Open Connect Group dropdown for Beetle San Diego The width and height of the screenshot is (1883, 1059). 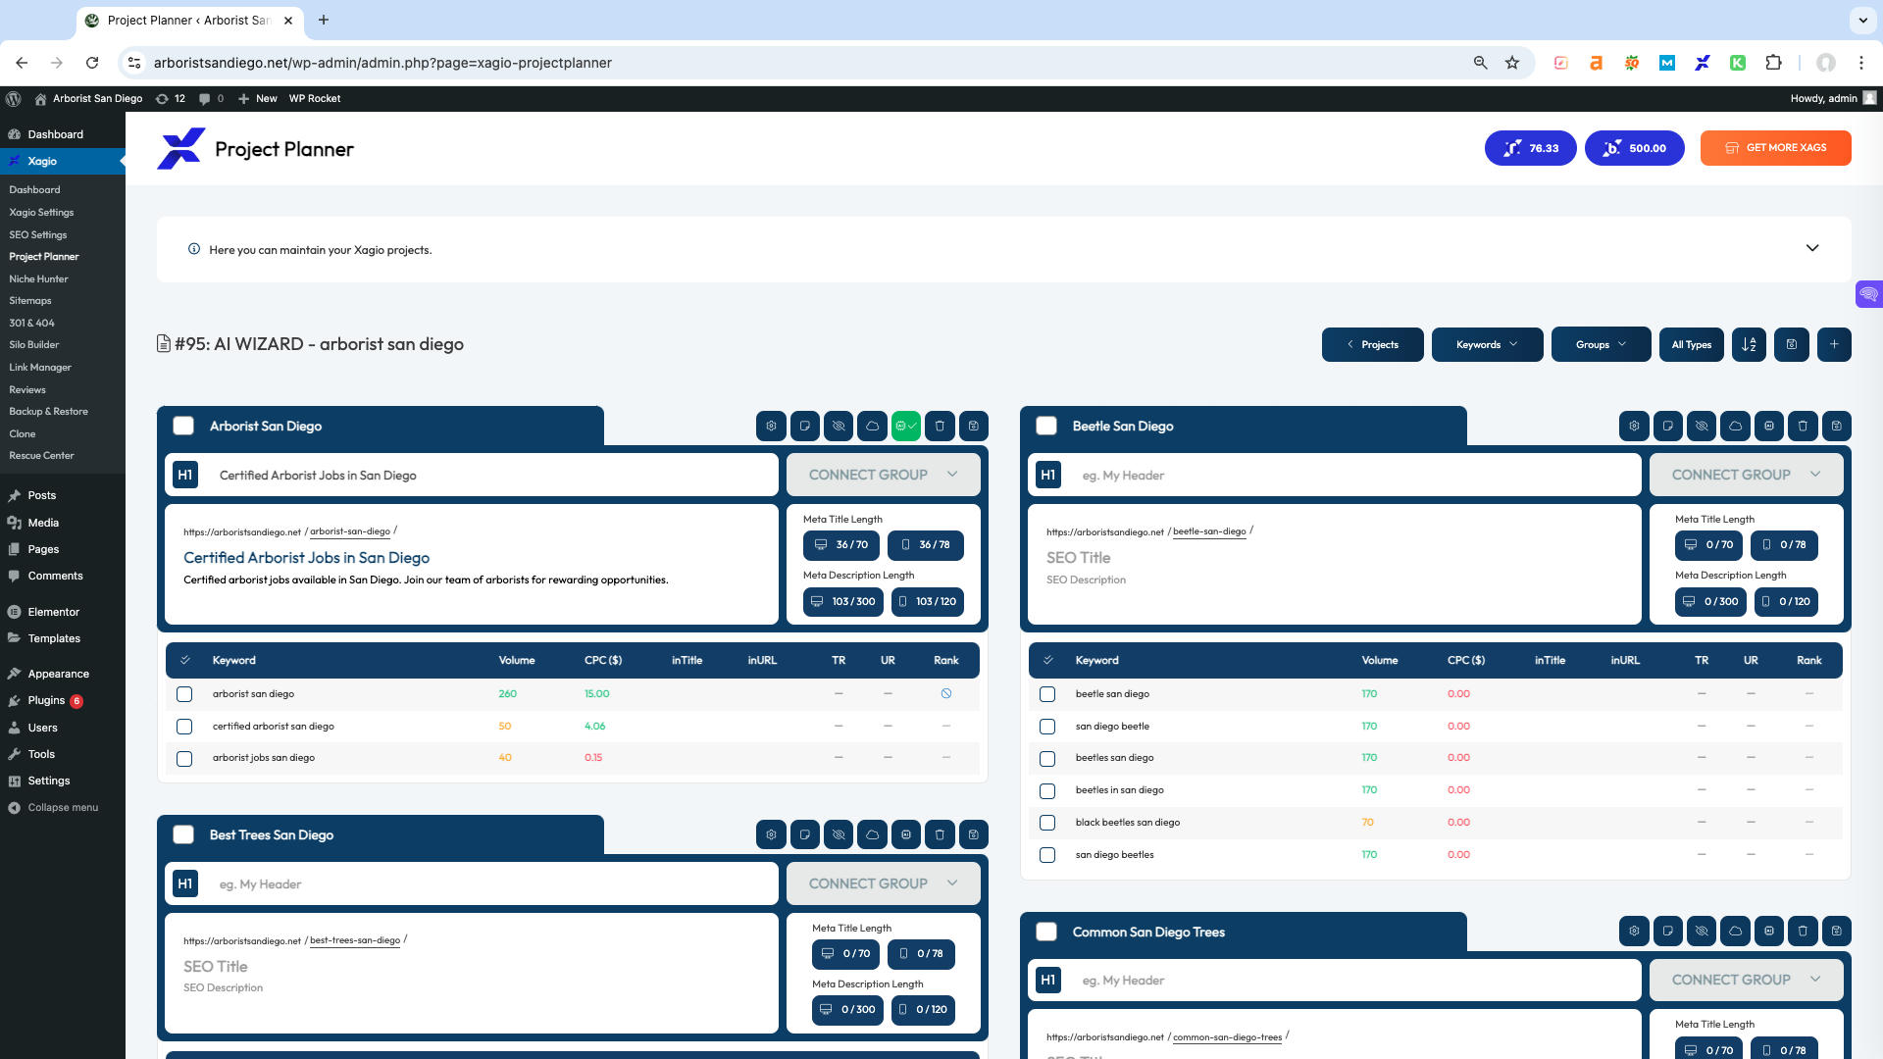tap(1746, 475)
